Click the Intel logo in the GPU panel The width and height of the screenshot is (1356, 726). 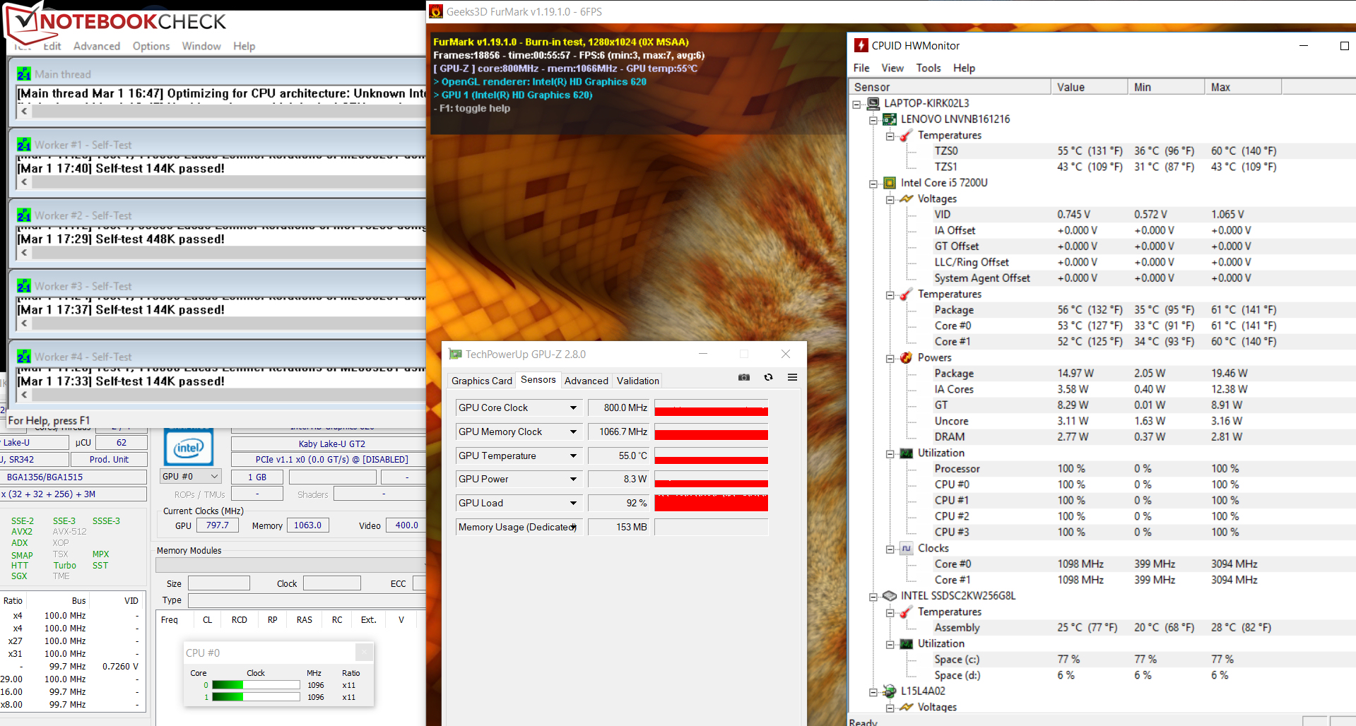click(189, 447)
